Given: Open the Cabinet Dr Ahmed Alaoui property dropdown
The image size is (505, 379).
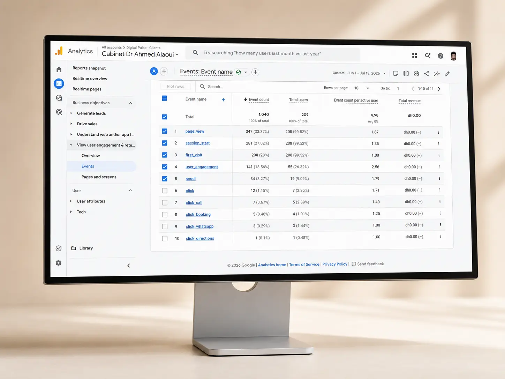Looking at the screenshot, I should [x=140, y=54].
